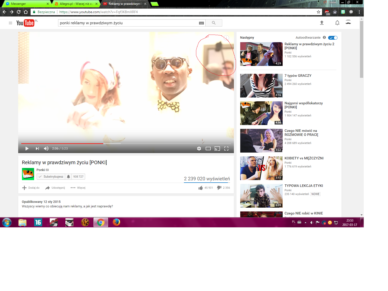Screen dimensions: 388x291
Task: Click the Udostępnij share button
Action: tap(55, 188)
